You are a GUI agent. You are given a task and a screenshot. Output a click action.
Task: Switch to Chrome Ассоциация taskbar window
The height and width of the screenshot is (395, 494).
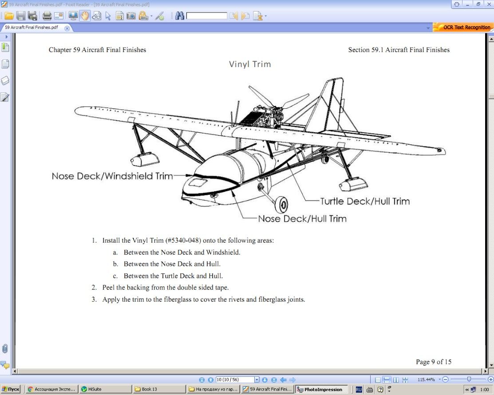tap(51, 389)
